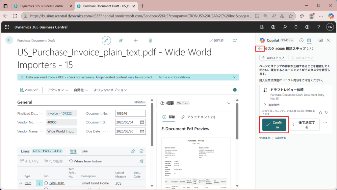
Task: Click the info icon on the action bar
Action: (235, 90)
